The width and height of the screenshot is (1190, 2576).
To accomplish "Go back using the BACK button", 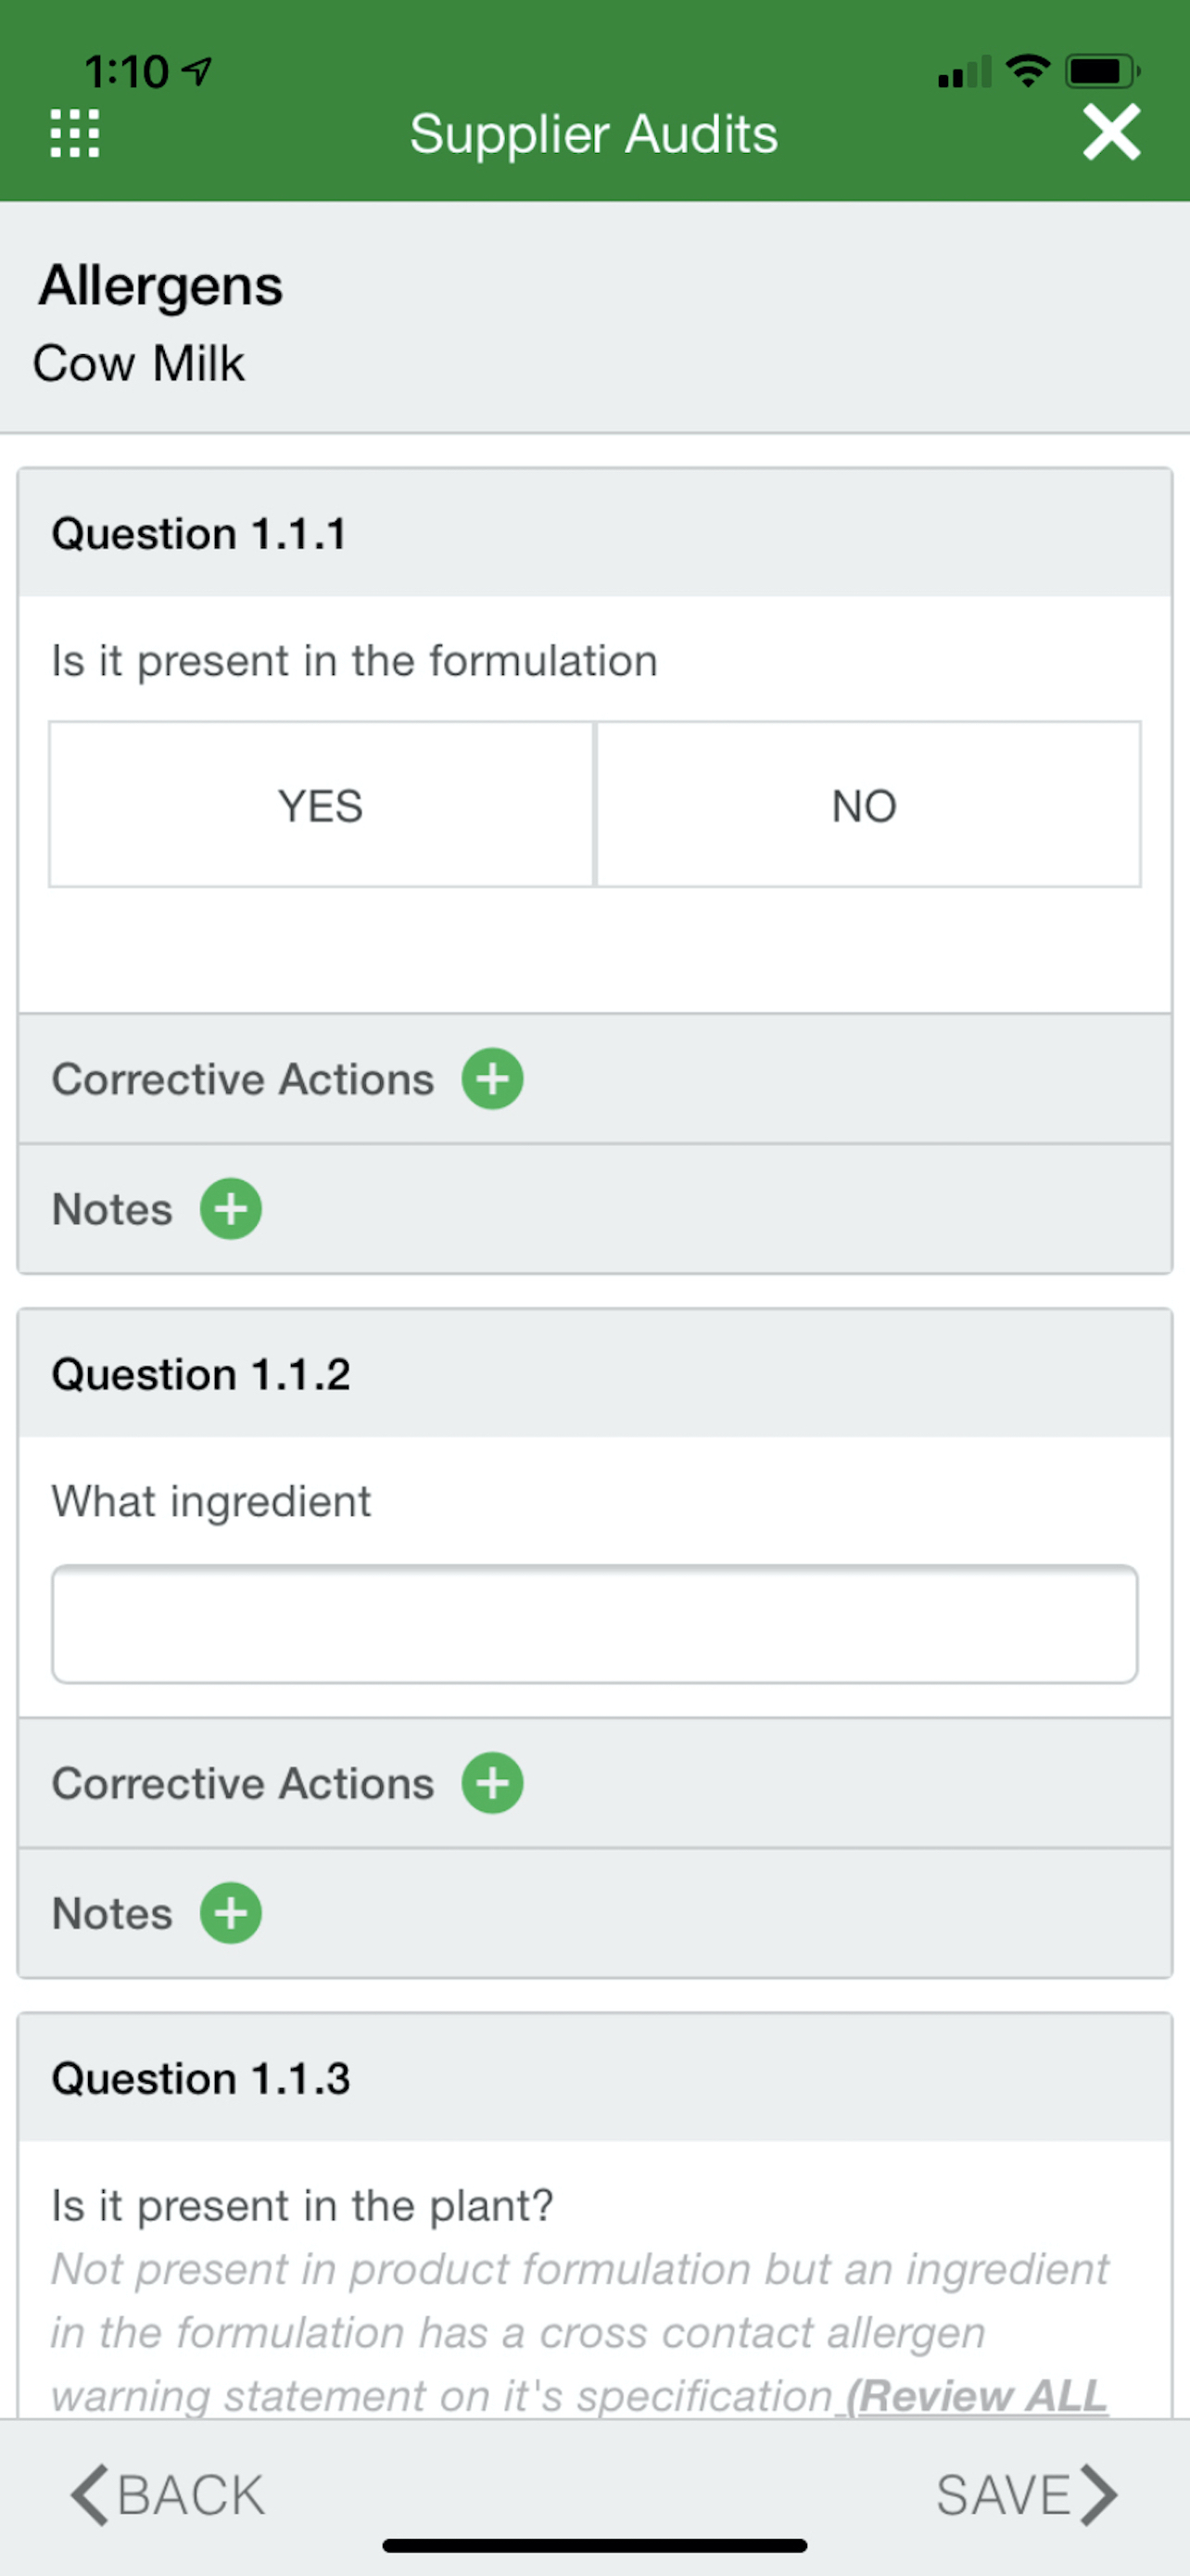I will pos(168,2495).
